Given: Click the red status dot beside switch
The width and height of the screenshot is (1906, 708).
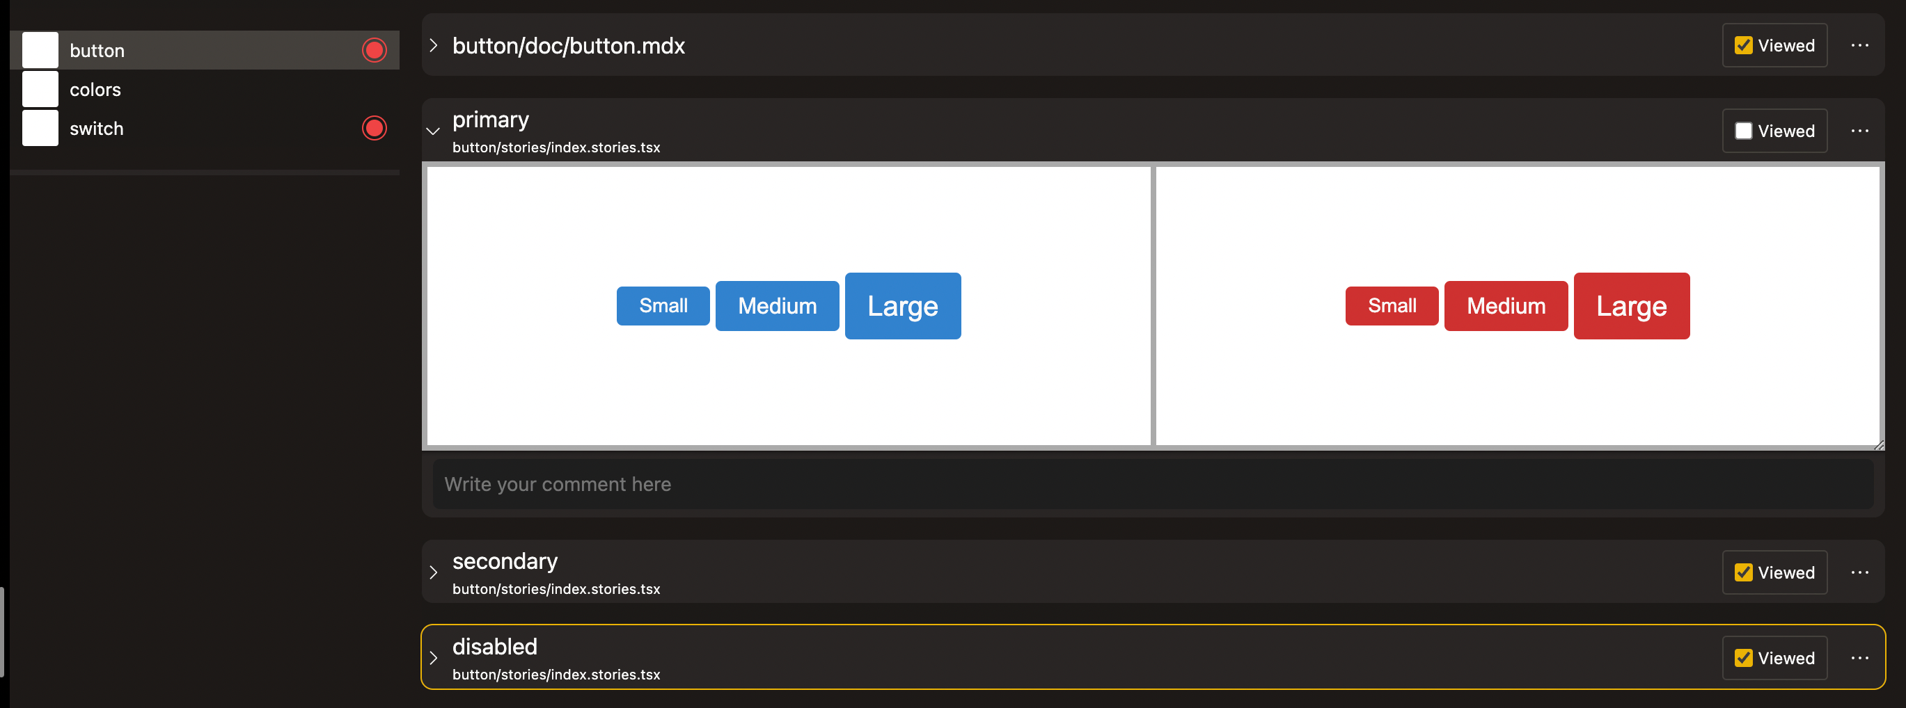Looking at the screenshot, I should (374, 128).
